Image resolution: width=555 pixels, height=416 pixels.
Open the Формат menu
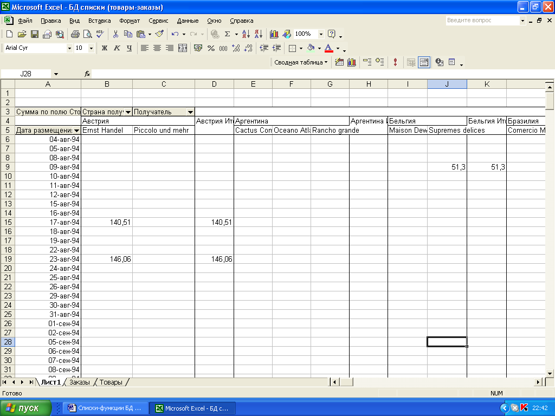coord(130,21)
